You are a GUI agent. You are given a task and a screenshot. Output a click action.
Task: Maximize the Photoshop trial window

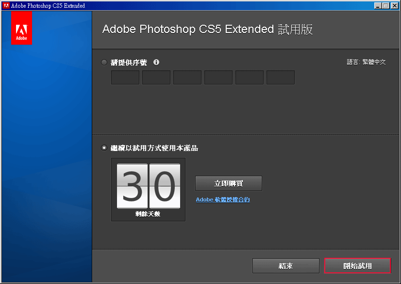point(386,6)
